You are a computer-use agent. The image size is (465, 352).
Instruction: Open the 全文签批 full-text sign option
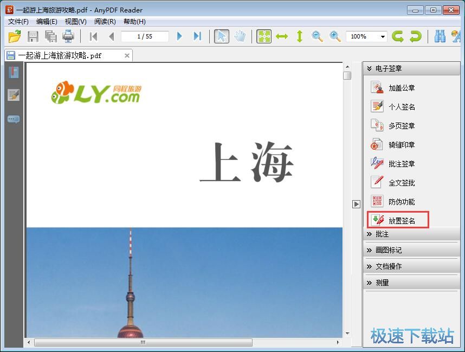tap(402, 182)
